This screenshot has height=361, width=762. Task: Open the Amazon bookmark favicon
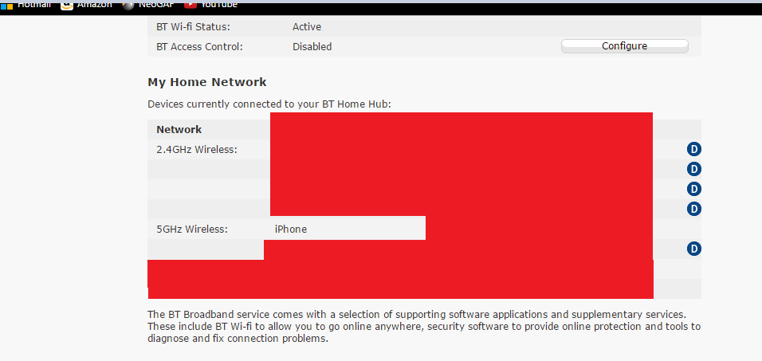click(67, 6)
